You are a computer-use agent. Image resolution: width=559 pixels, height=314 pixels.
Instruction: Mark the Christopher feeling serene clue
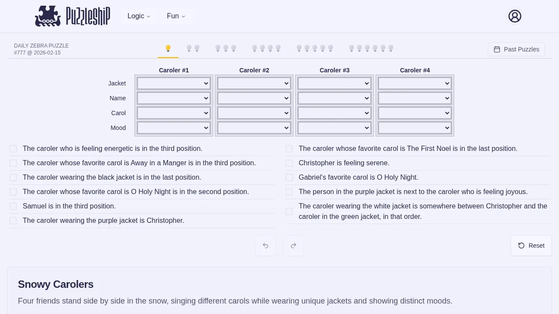pyautogui.click(x=289, y=163)
